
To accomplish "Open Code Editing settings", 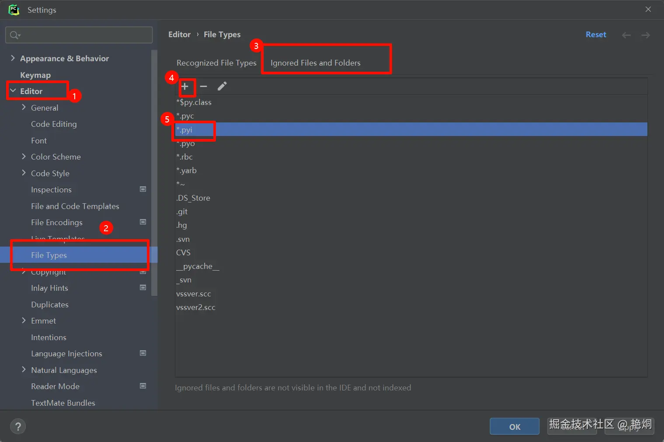I will pyautogui.click(x=54, y=124).
